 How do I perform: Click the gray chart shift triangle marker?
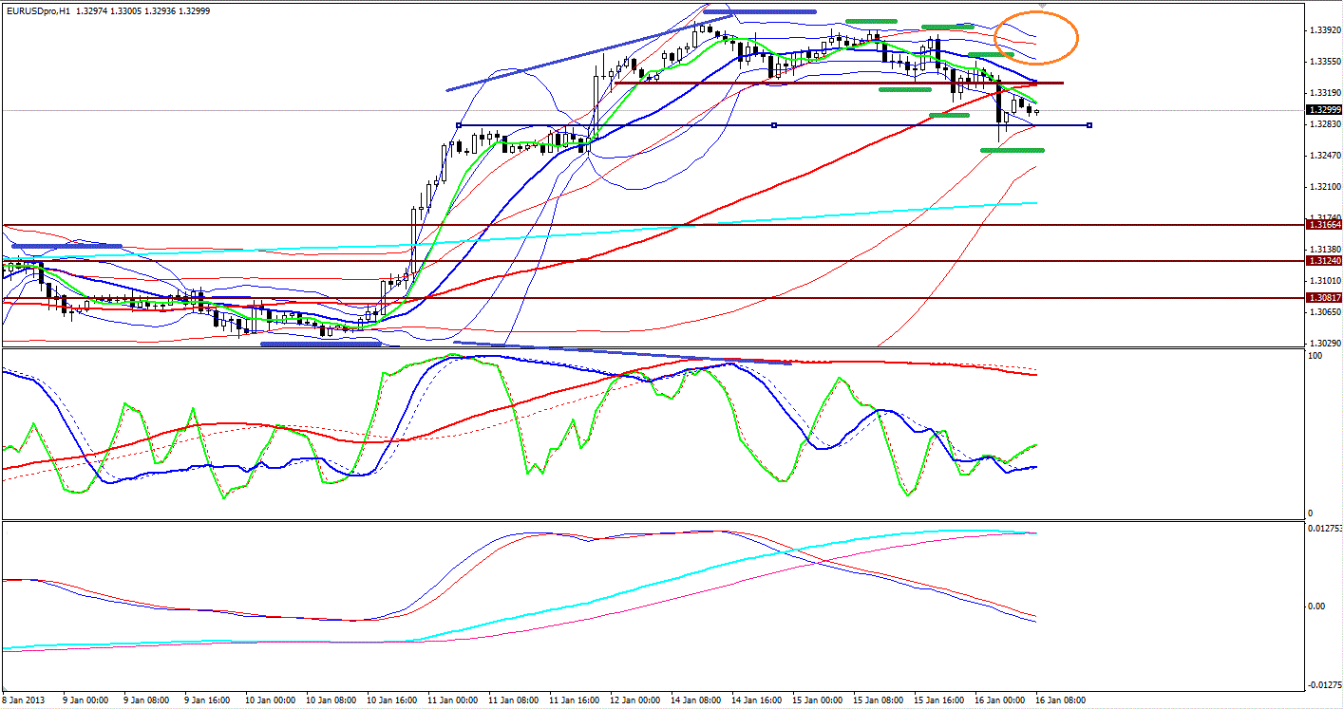pos(1042,6)
